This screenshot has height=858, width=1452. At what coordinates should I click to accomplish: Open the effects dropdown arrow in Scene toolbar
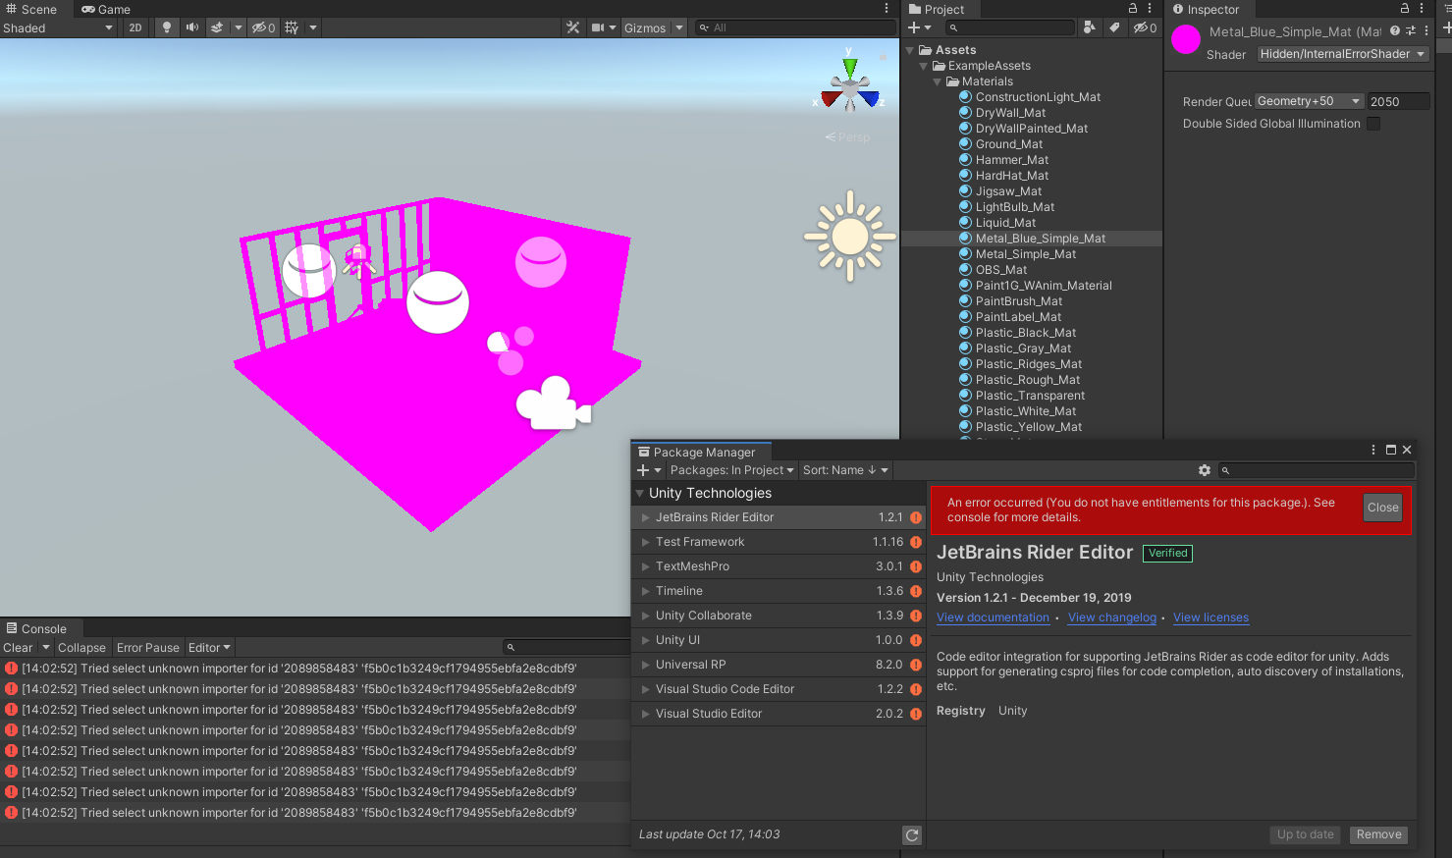(239, 27)
